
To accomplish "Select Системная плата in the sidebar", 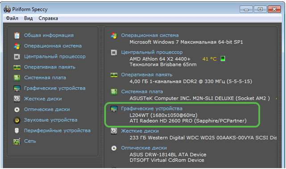I will tap(45, 78).
